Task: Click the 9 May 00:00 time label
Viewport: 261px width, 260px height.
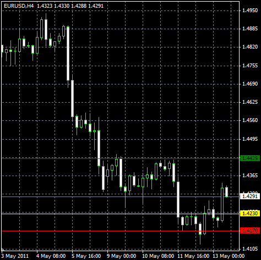Action: (x=121, y=256)
